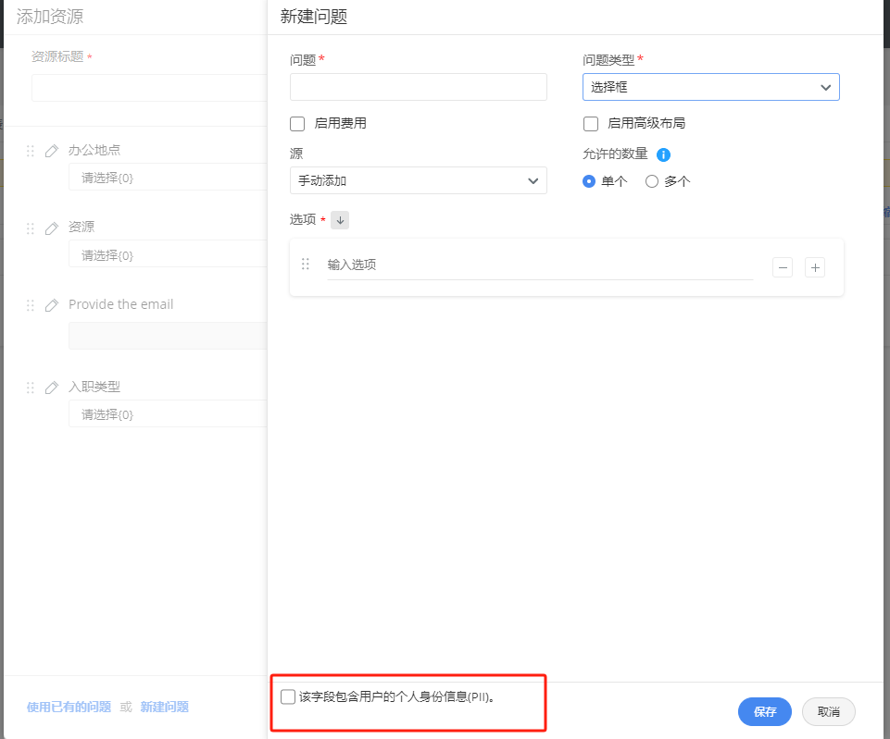
Task: Open the 问题类型 dropdown showing 选择框
Action: (710, 87)
